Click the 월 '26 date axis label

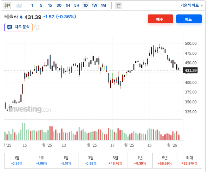pos(172,145)
